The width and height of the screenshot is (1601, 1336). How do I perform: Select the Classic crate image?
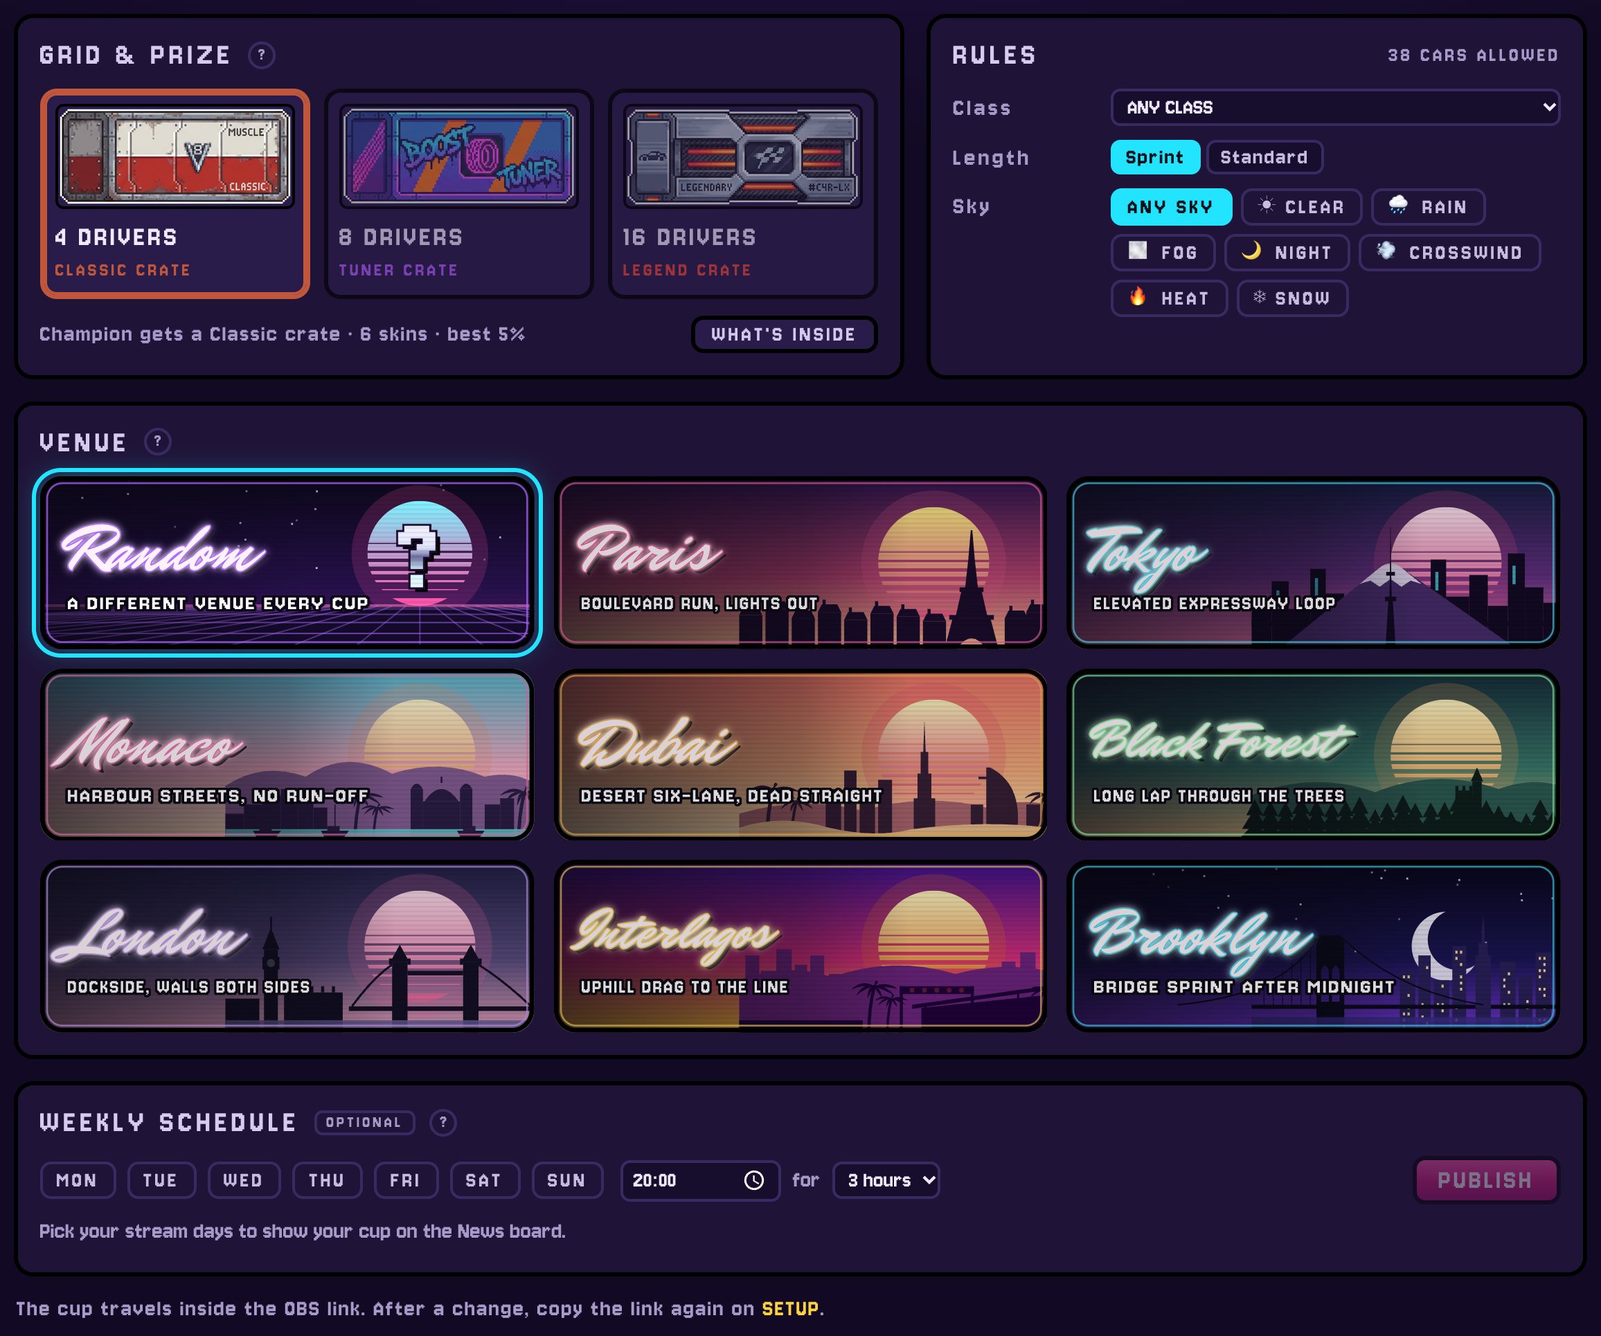[x=175, y=156]
